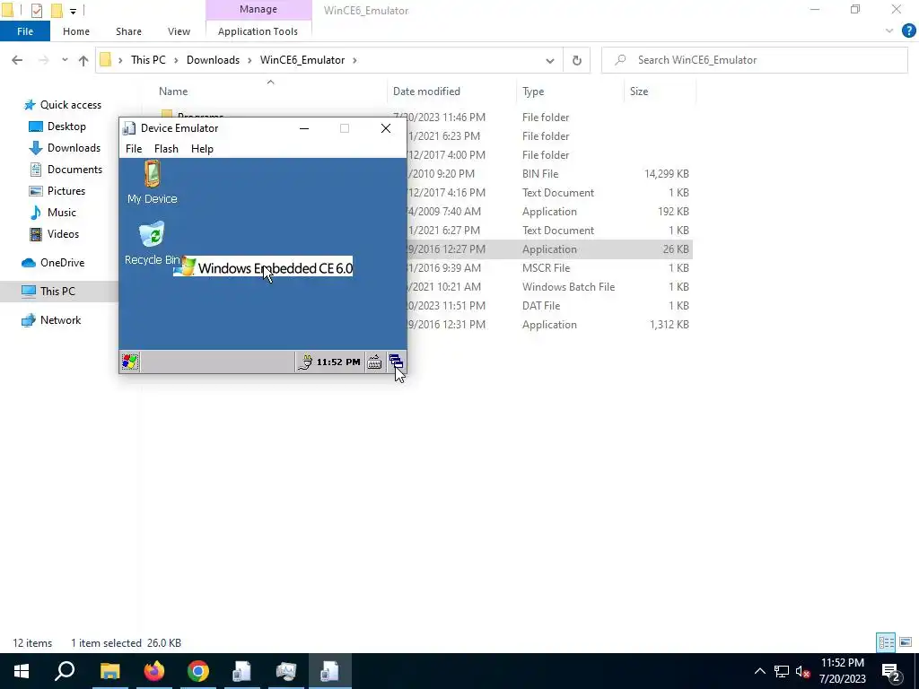Go back in Explorer navigation
Viewport: 919px width, 689px height.
(x=17, y=60)
